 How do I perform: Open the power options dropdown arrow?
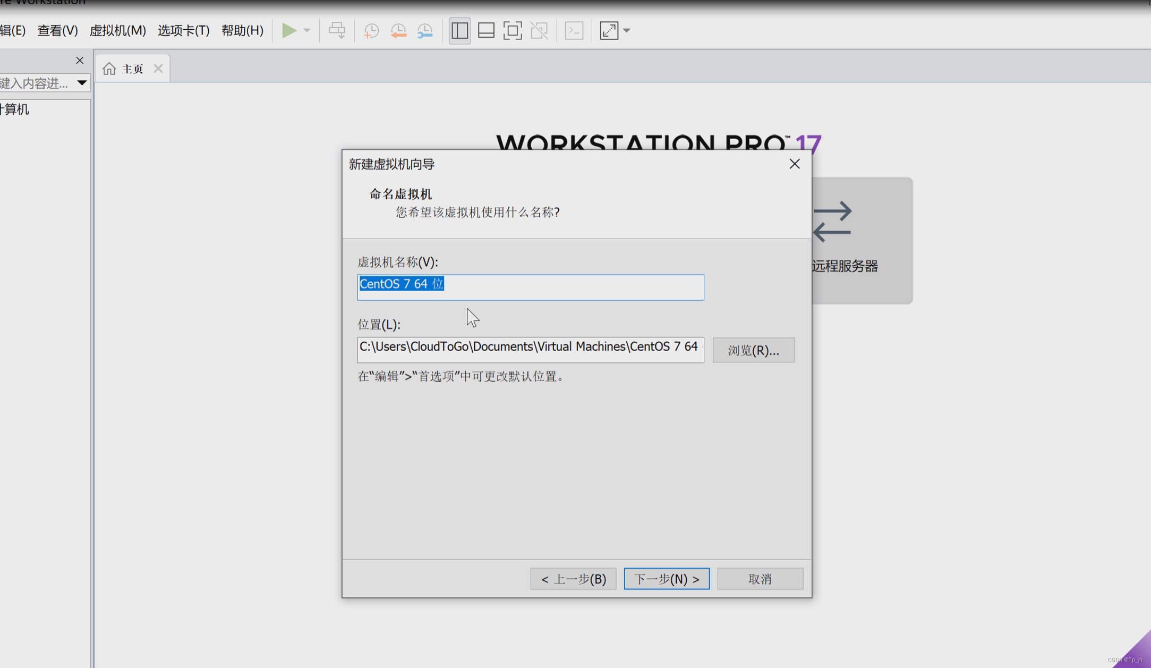307,31
